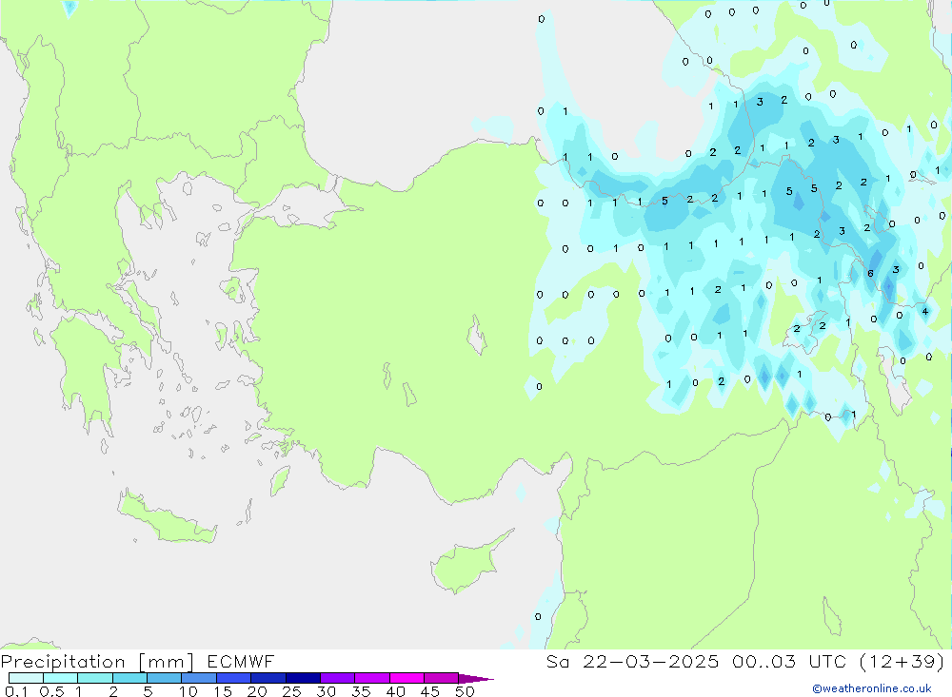This screenshot has height=697, width=952.
Task: Click the island of Crete on map
Action: (166, 517)
